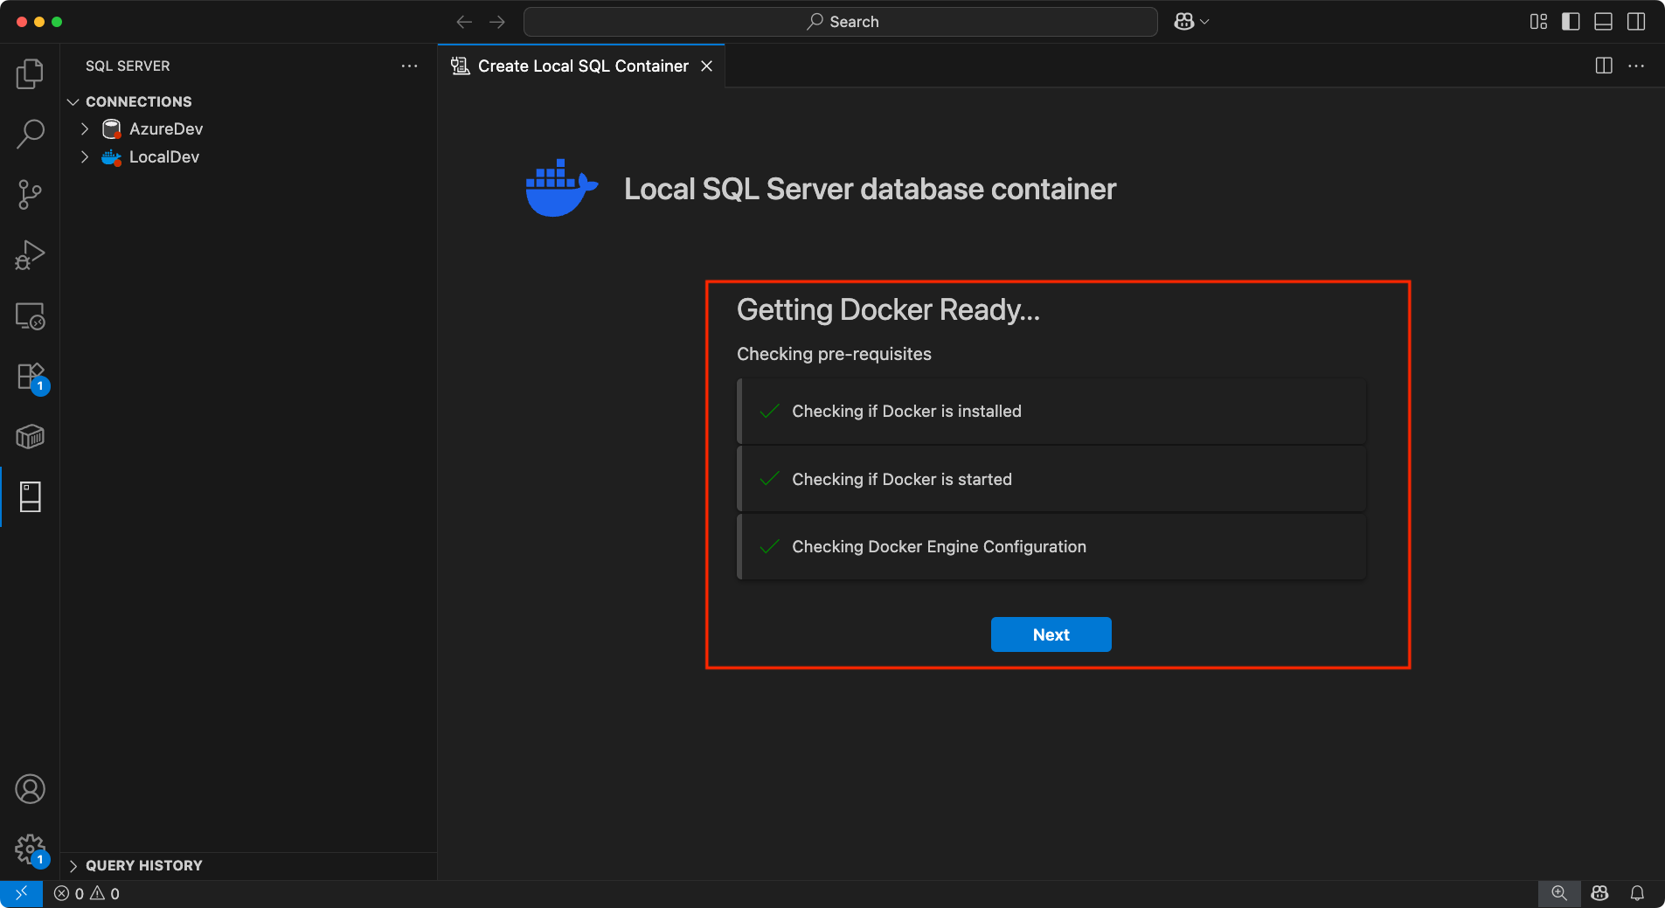The height and width of the screenshot is (908, 1665).
Task: Open the Source Control view
Action: [30, 194]
